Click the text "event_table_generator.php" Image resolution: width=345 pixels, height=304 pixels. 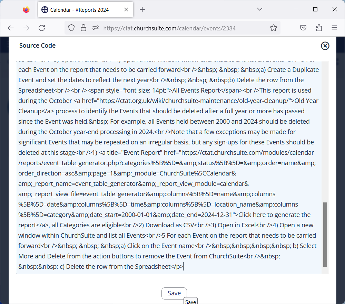pos(82,163)
